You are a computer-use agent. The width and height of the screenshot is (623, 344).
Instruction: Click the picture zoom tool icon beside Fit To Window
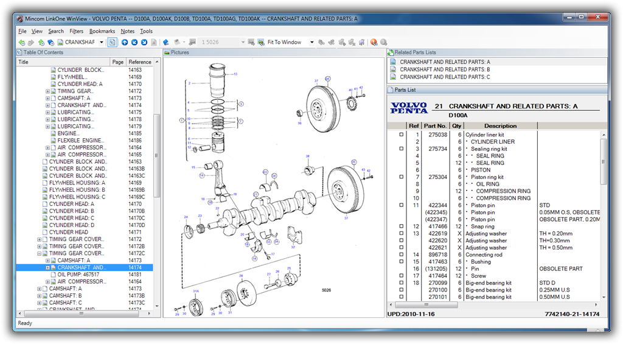[x=261, y=42]
